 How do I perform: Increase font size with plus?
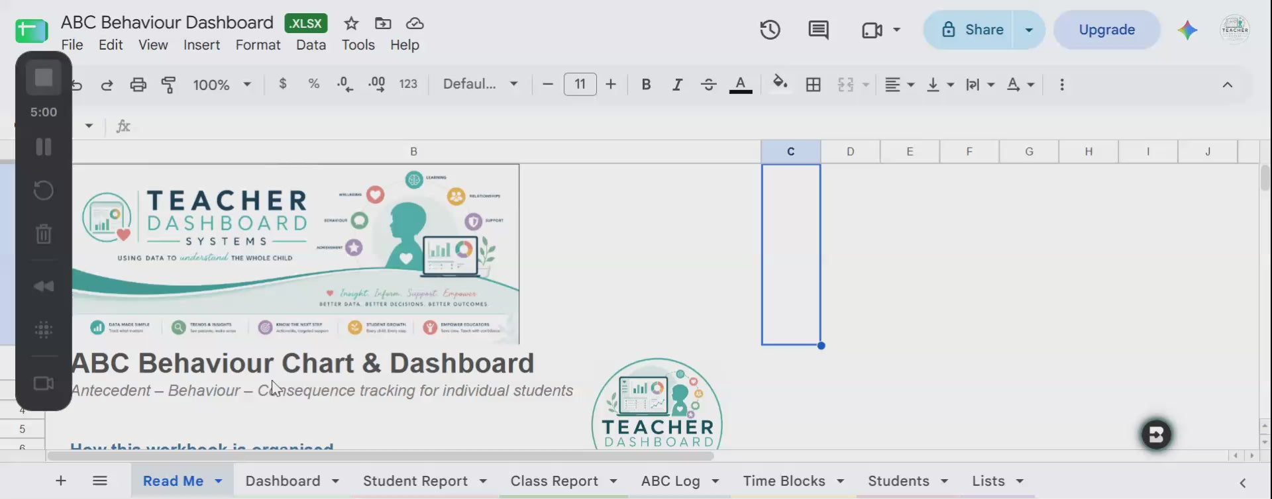point(611,85)
